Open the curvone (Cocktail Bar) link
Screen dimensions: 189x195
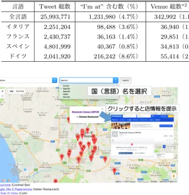point(5,185)
